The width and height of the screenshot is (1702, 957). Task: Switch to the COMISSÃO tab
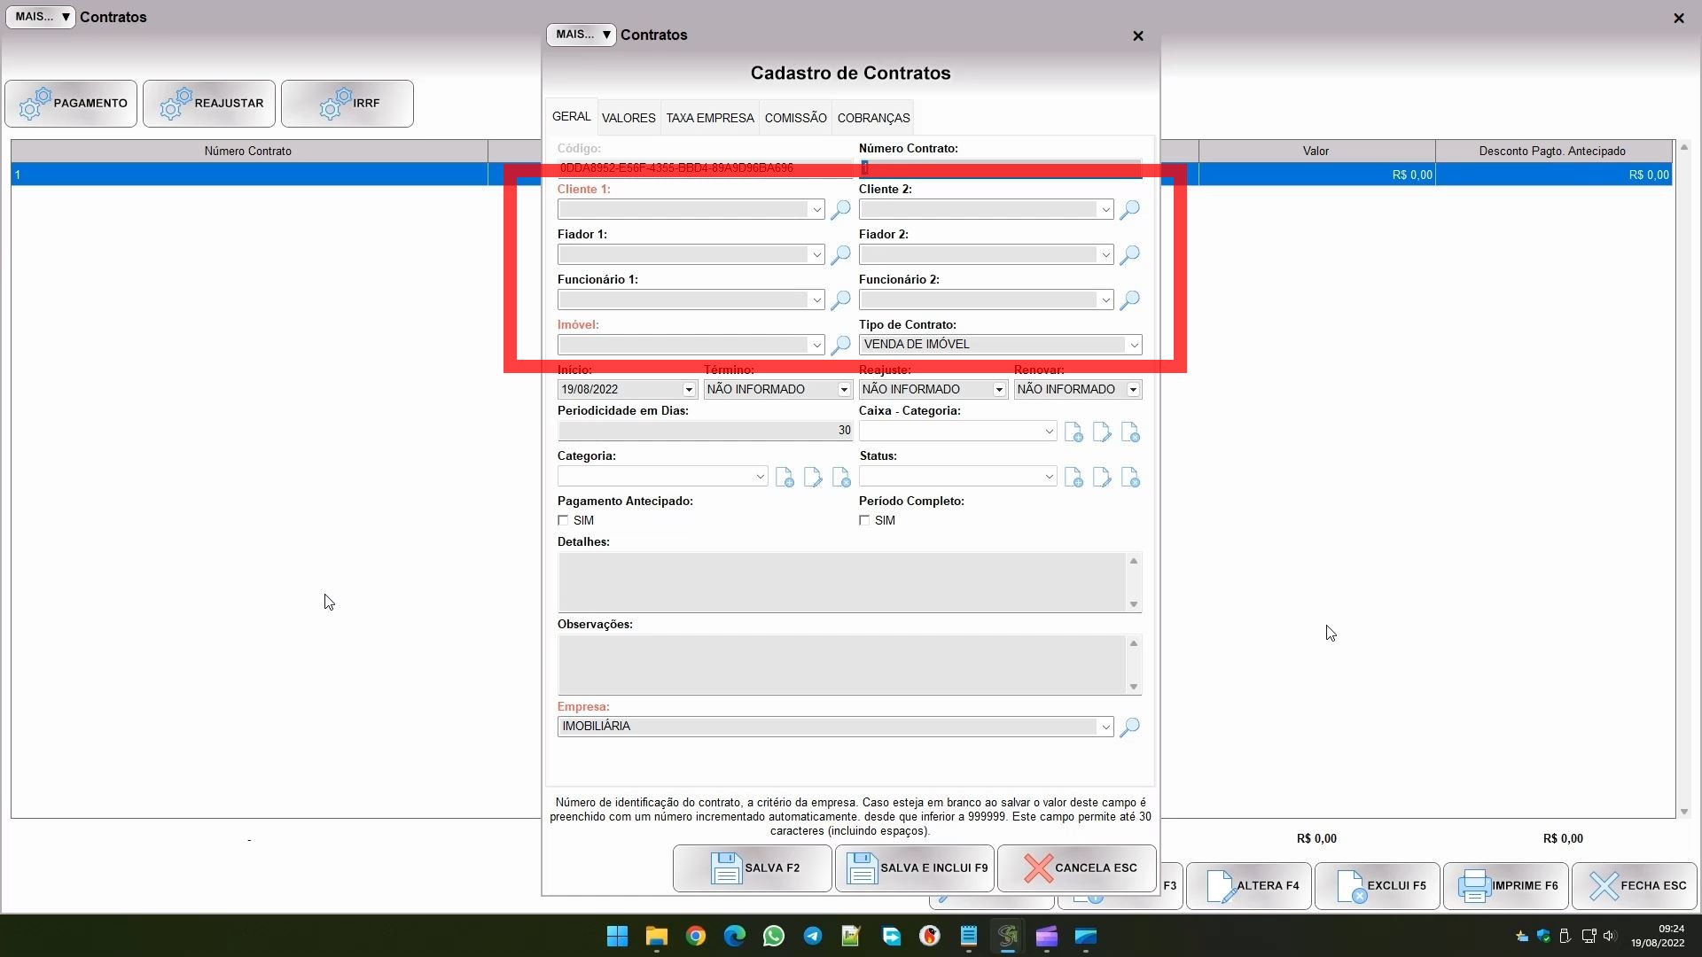click(x=795, y=118)
